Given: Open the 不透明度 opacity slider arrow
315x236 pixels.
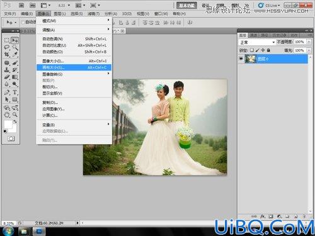Looking at the screenshot, I should [x=309, y=42].
